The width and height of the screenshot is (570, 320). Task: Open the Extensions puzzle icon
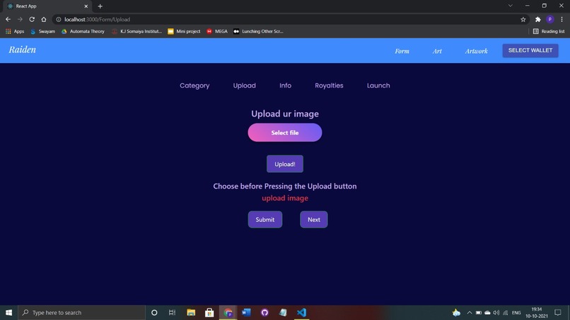pyautogui.click(x=538, y=20)
